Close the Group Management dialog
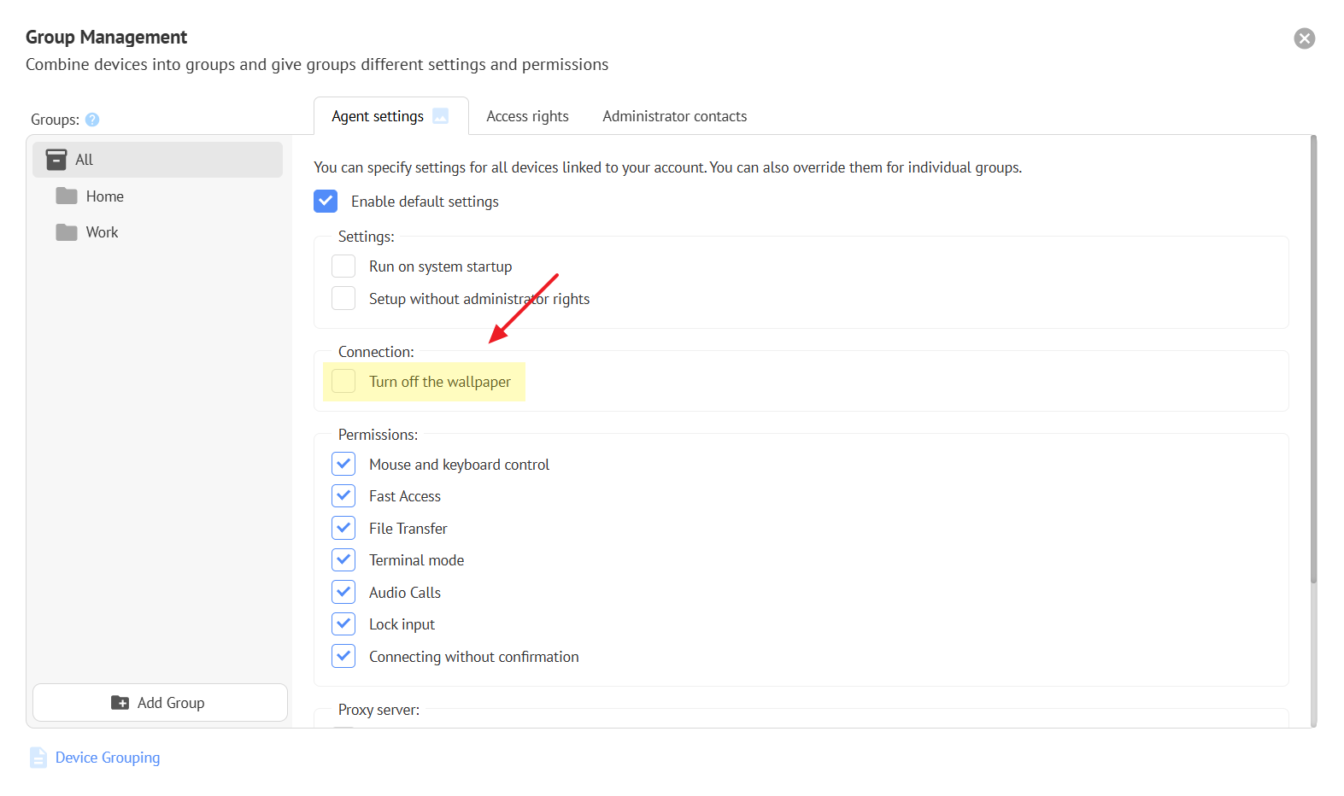Screen dimensions: 1344x796 1304,38
